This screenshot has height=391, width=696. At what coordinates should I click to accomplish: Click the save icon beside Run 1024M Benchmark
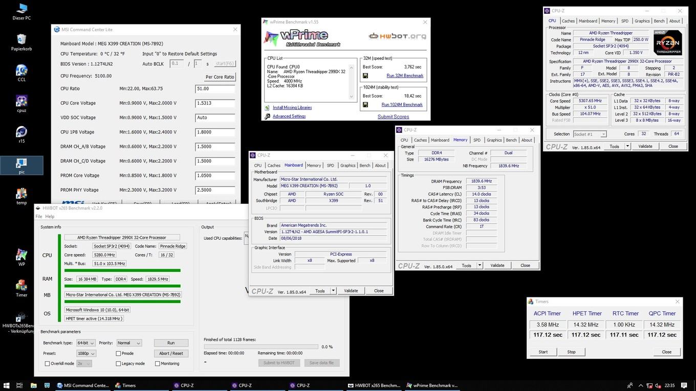pyautogui.click(x=365, y=105)
